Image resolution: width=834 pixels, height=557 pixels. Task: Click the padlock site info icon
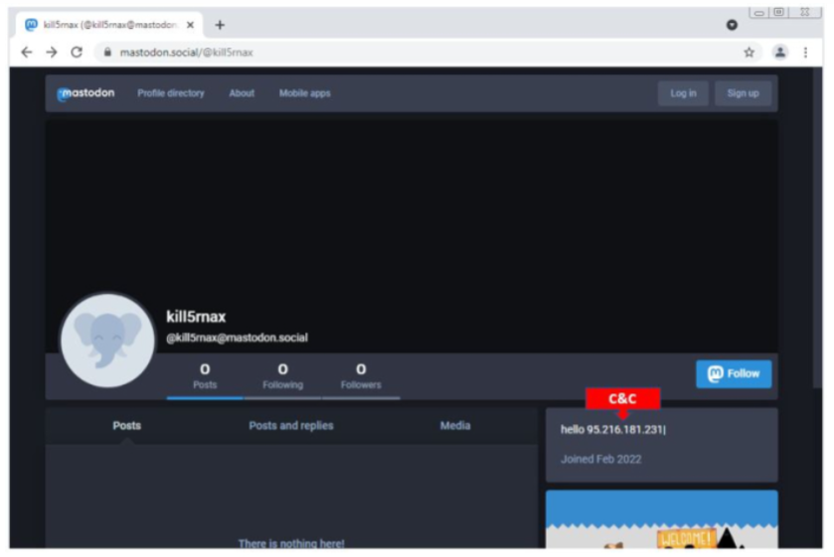[106, 53]
